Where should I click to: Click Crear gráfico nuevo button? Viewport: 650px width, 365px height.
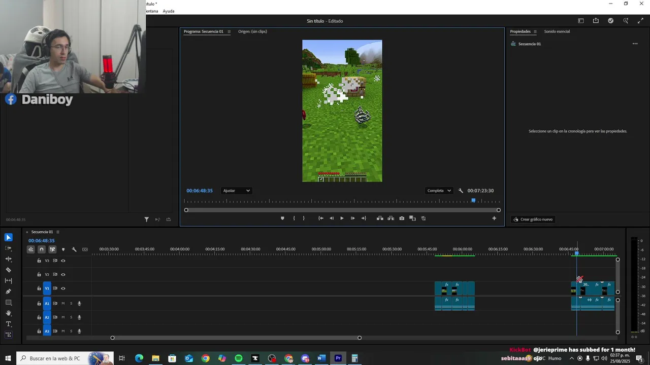click(x=533, y=220)
